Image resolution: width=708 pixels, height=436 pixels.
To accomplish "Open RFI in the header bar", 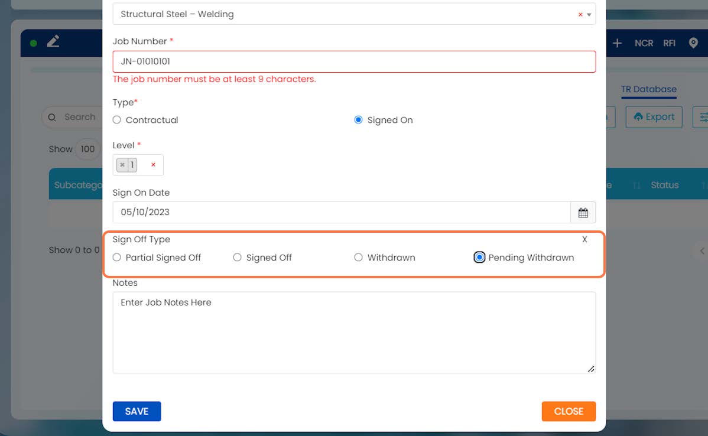I will (669, 43).
